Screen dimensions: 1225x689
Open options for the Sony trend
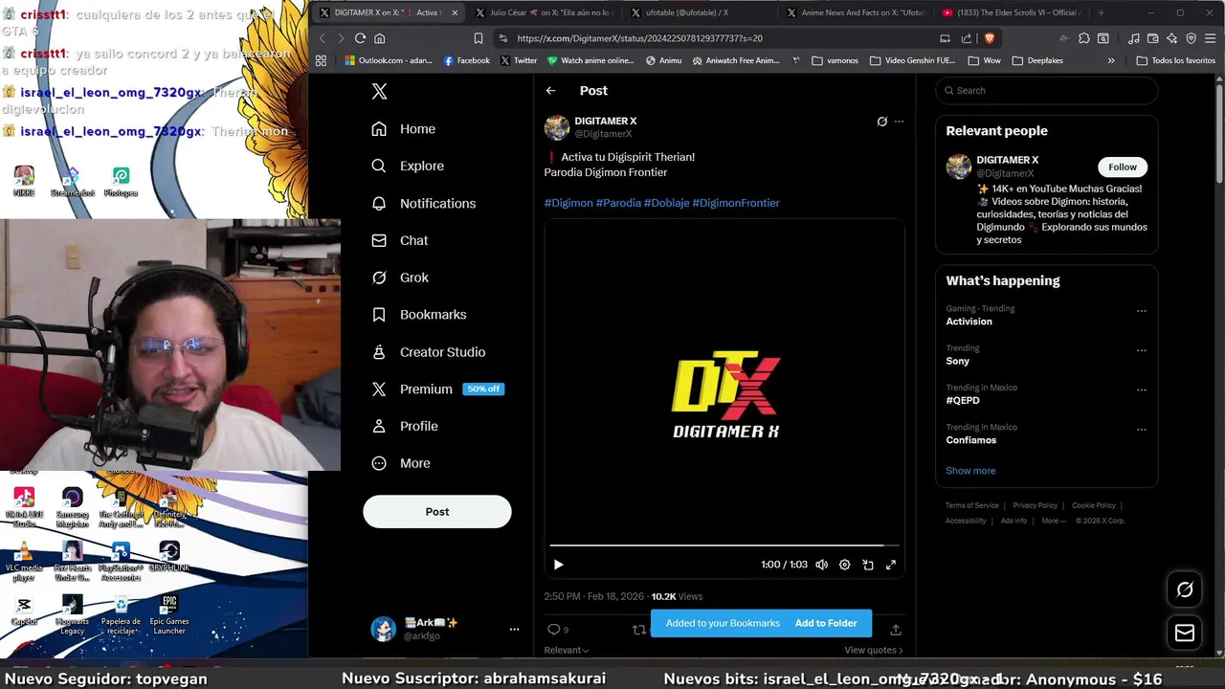click(x=1141, y=350)
